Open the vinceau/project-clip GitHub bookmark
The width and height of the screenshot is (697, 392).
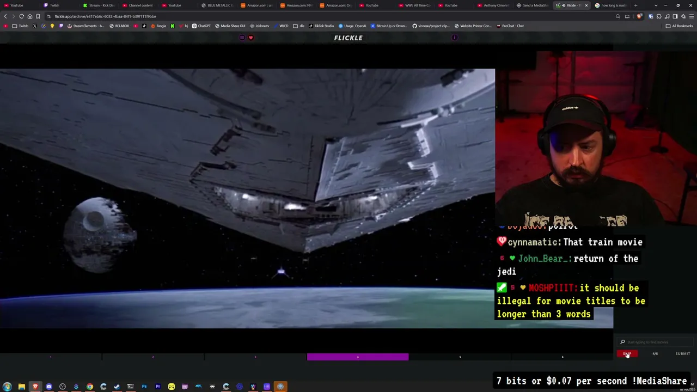[x=431, y=26]
